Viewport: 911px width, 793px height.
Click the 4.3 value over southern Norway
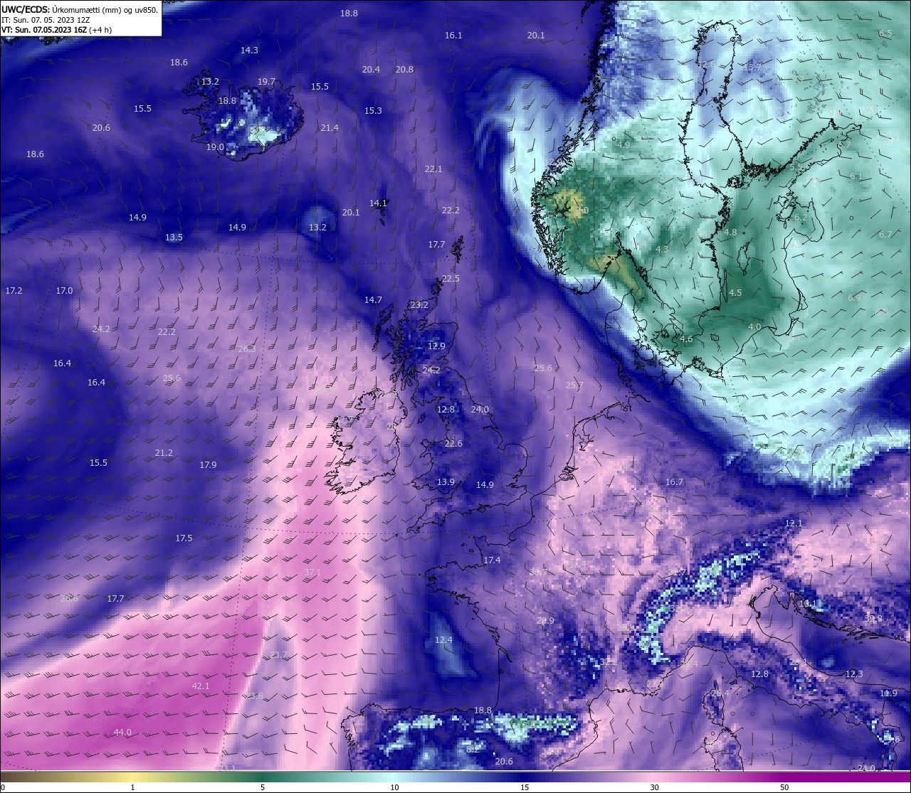tap(662, 249)
